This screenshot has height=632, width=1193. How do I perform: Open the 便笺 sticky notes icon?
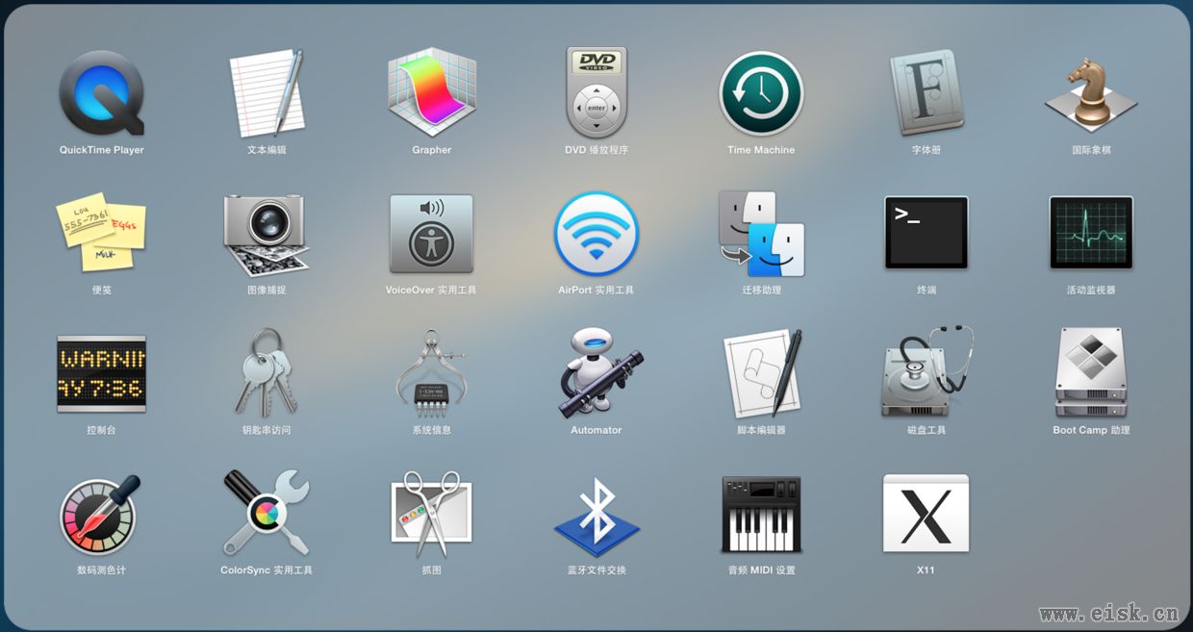[101, 232]
